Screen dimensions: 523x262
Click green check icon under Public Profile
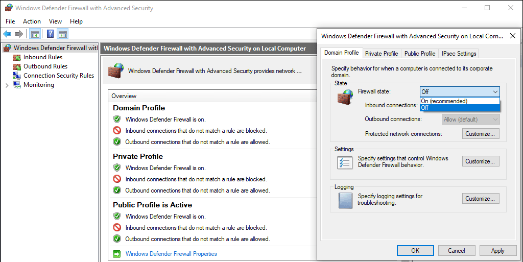pos(117,239)
